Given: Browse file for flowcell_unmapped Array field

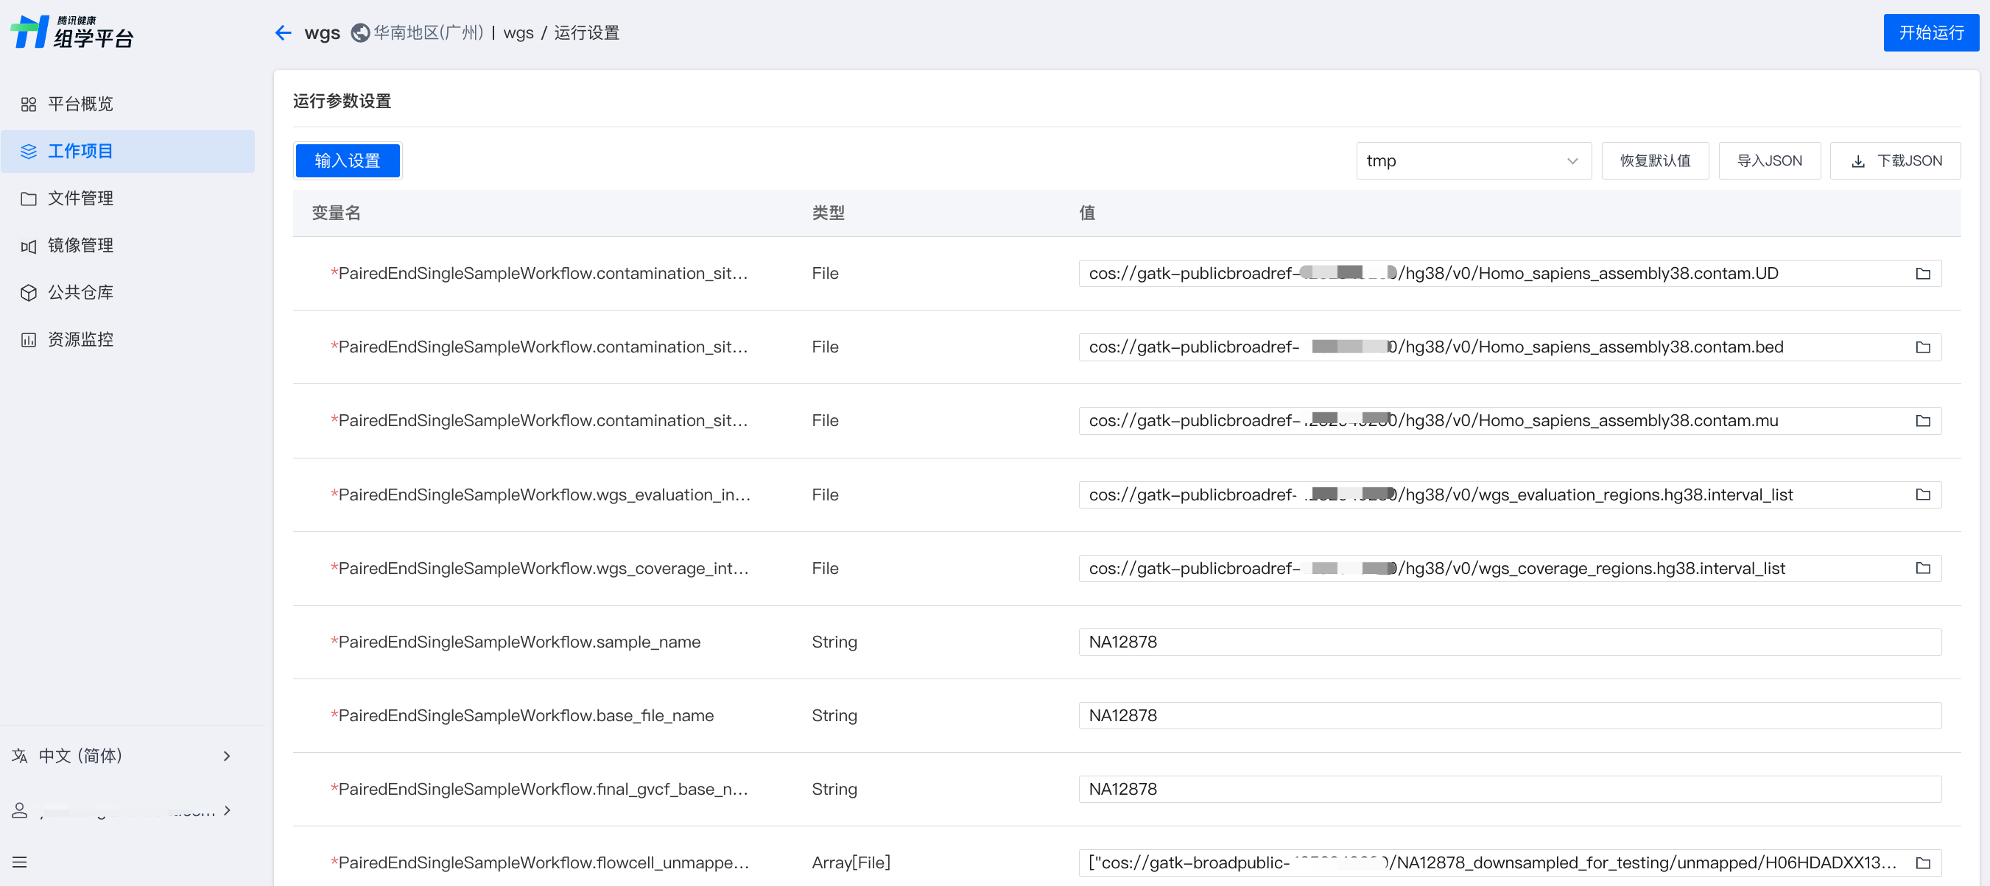Looking at the screenshot, I should point(1922,863).
